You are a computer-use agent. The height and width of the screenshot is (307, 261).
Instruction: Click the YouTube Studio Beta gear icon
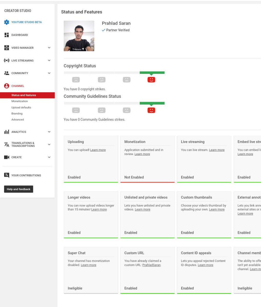(x=7, y=22)
